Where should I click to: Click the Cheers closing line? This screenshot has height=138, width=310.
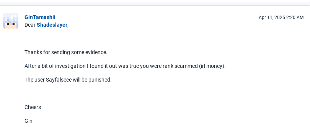coord(33,107)
